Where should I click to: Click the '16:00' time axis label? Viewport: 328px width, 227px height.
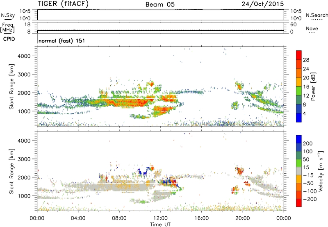(201, 218)
